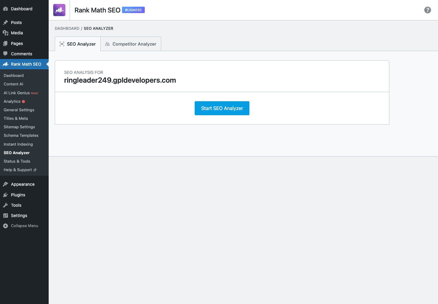438x304 pixels.
Task: Click the Posts pushpin icon
Action: [5, 22]
